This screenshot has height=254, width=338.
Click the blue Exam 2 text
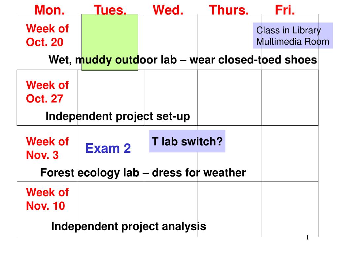(x=108, y=148)
